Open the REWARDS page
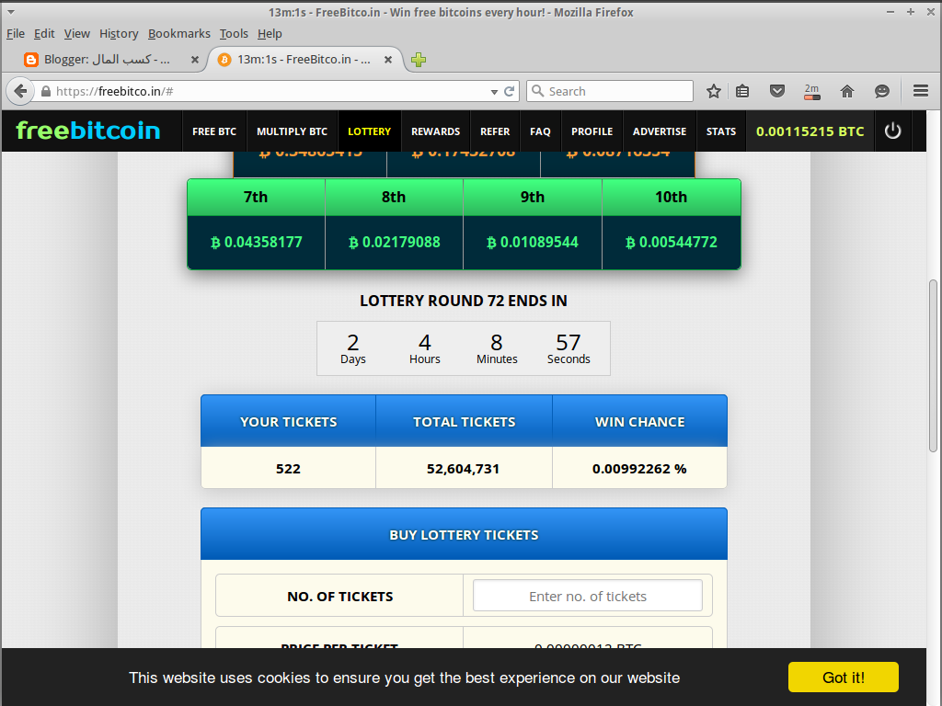 [x=435, y=131]
